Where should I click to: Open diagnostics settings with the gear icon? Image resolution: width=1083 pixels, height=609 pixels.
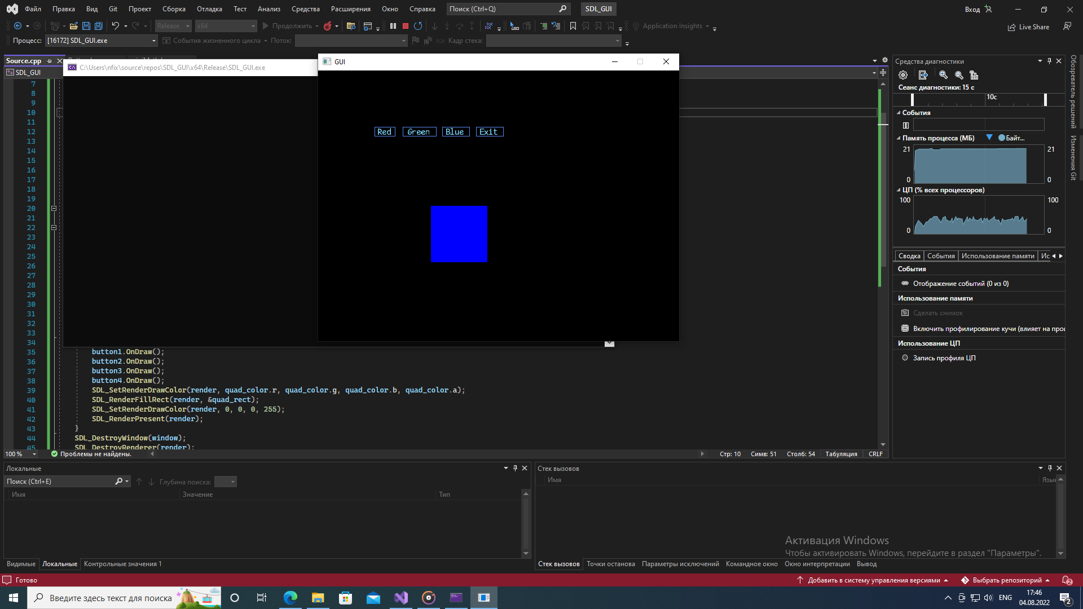coord(903,74)
